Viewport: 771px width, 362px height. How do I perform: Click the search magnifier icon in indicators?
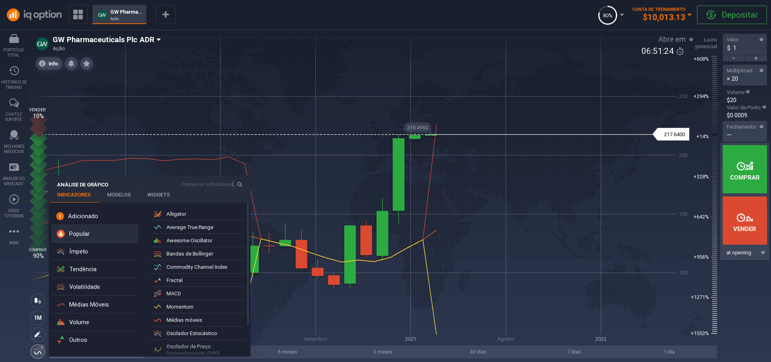pos(240,184)
